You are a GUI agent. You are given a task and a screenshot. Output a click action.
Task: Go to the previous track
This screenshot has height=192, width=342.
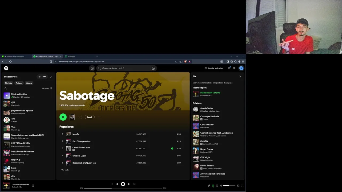(x=117, y=184)
